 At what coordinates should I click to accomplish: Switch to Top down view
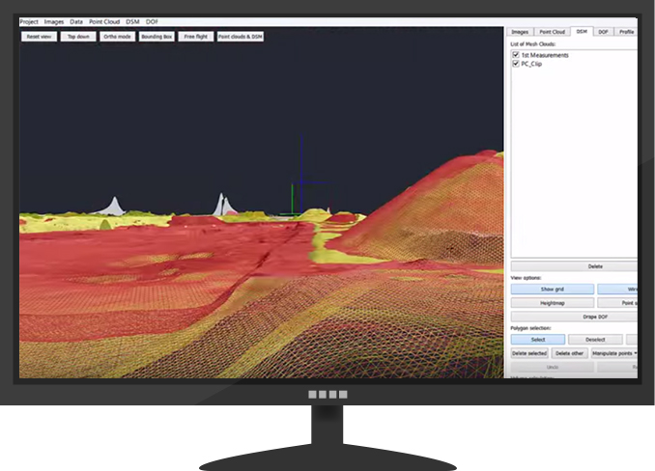click(x=78, y=37)
